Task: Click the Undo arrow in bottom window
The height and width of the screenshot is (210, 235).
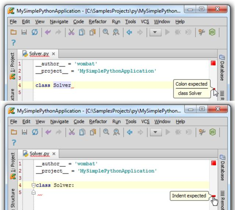Action: pyautogui.click(x=48, y=132)
